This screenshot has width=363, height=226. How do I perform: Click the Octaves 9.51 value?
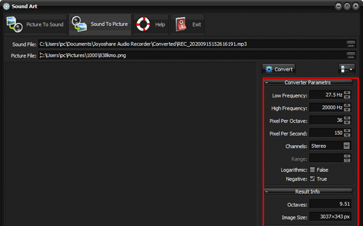tap(330, 204)
